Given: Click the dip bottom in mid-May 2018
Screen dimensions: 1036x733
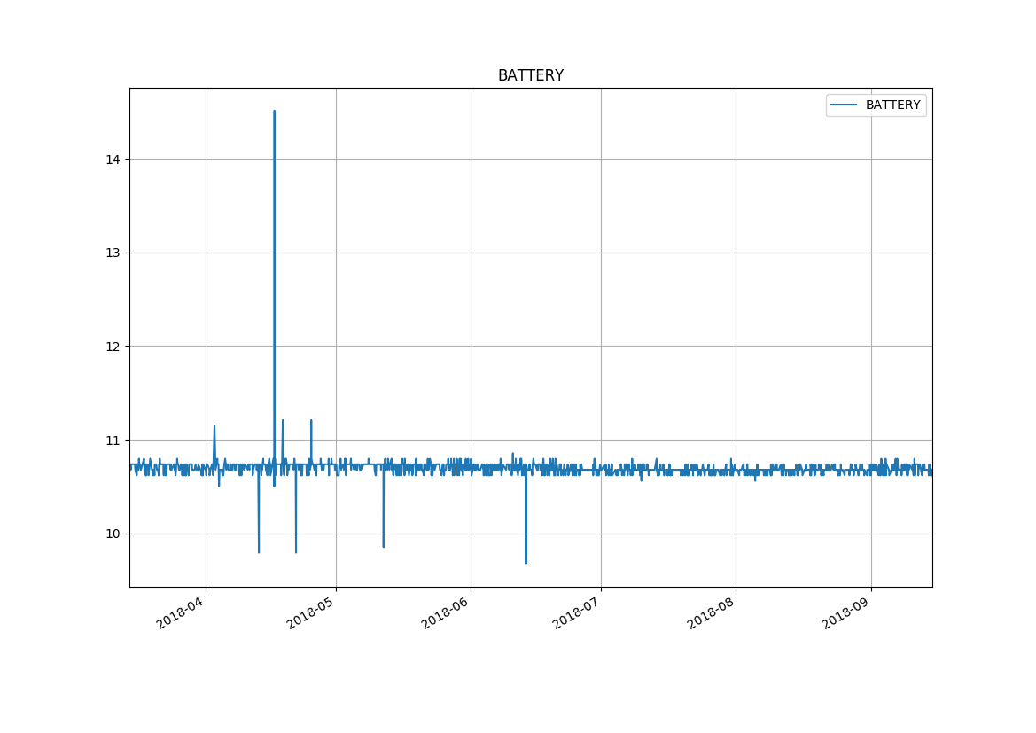Looking at the screenshot, I should (x=383, y=546).
